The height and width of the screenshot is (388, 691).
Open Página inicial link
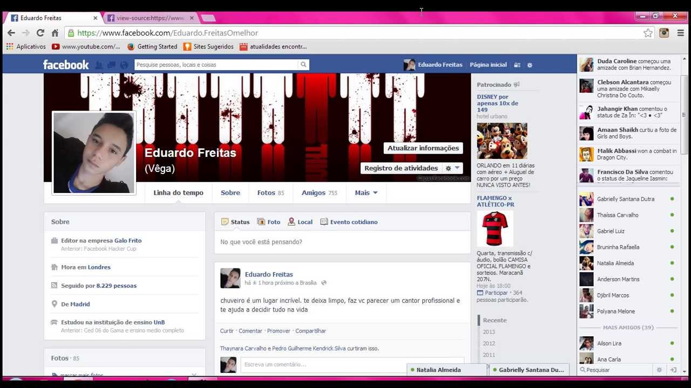488,65
